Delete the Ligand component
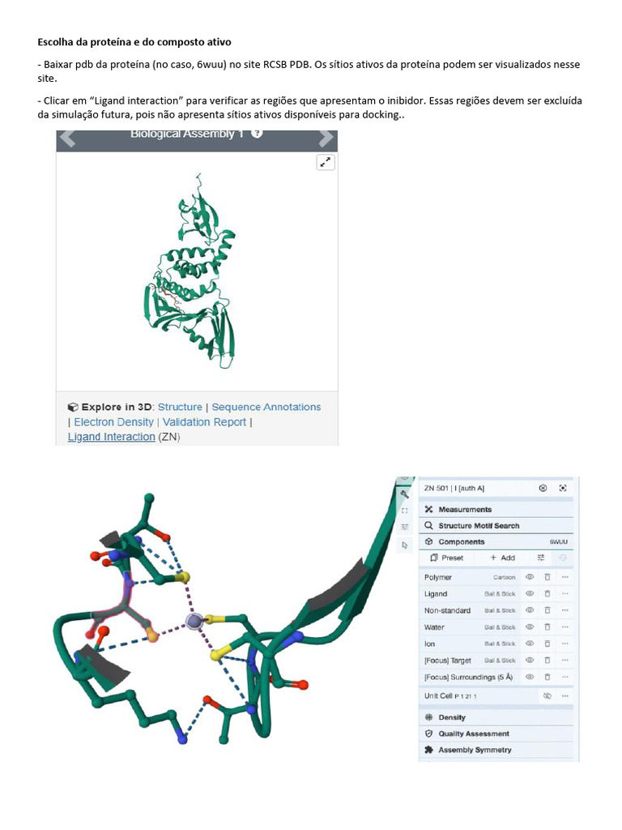The width and height of the screenshot is (622, 830). pos(547,594)
